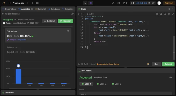
Task: Expand the editor with diagonal arrows icon
Action: pos(173,14)
